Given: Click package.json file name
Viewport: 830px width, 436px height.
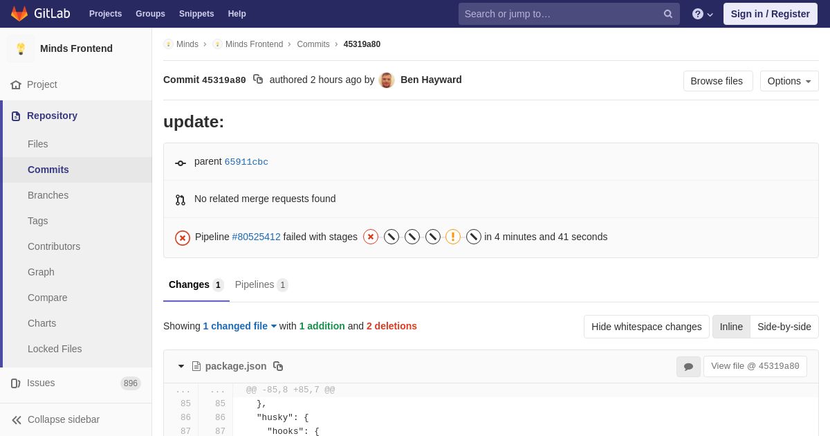Looking at the screenshot, I should click(x=236, y=366).
